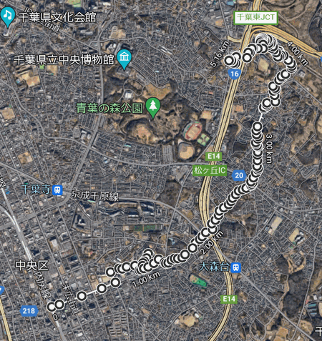Click the 京成千原線 railway line label

94,197
